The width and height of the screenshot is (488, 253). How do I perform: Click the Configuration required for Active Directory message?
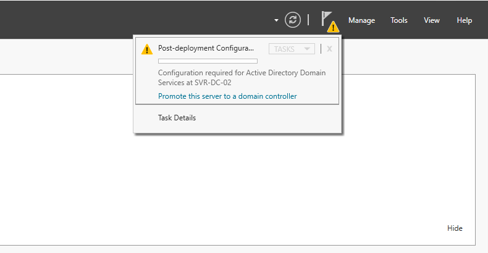[x=242, y=78]
